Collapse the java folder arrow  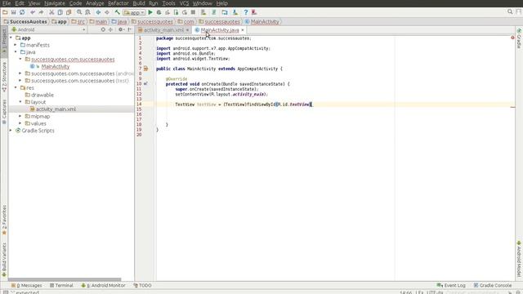(16, 52)
